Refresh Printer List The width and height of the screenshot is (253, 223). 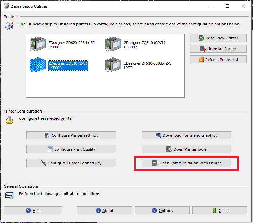218,60
